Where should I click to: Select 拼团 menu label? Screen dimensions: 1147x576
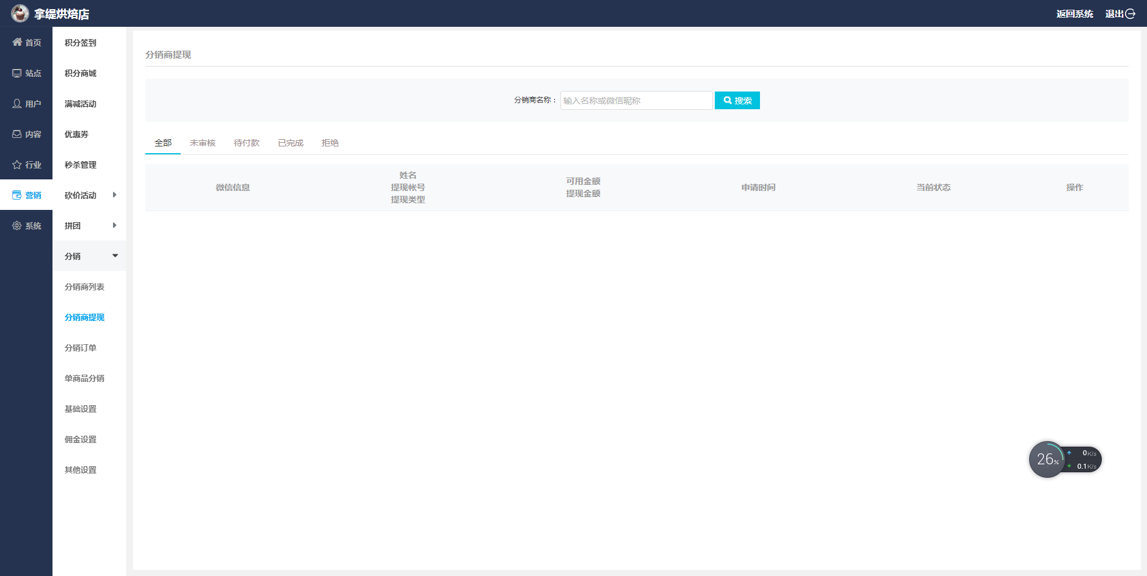coord(73,226)
